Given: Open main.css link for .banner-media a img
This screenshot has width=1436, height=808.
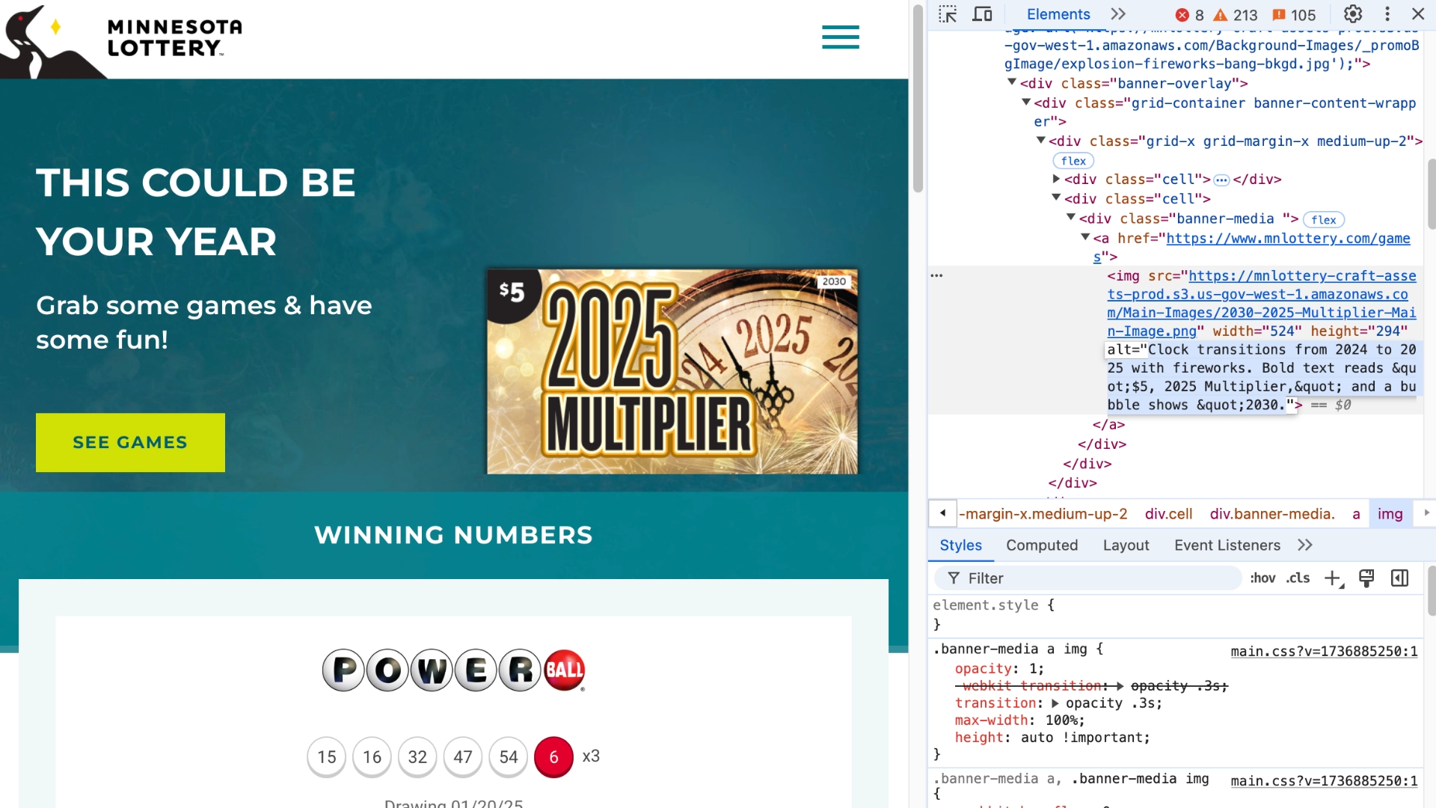Looking at the screenshot, I should (x=1324, y=652).
